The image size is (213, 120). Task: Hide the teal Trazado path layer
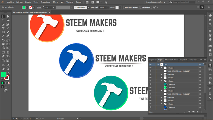[150, 84]
